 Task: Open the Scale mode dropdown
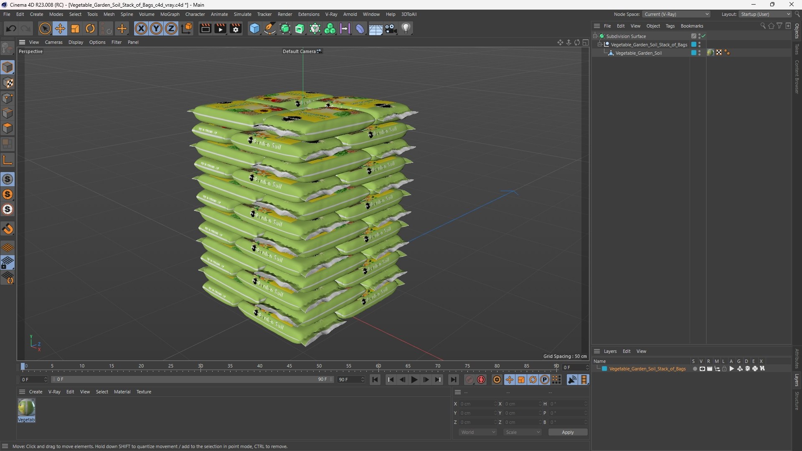(x=523, y=432)
